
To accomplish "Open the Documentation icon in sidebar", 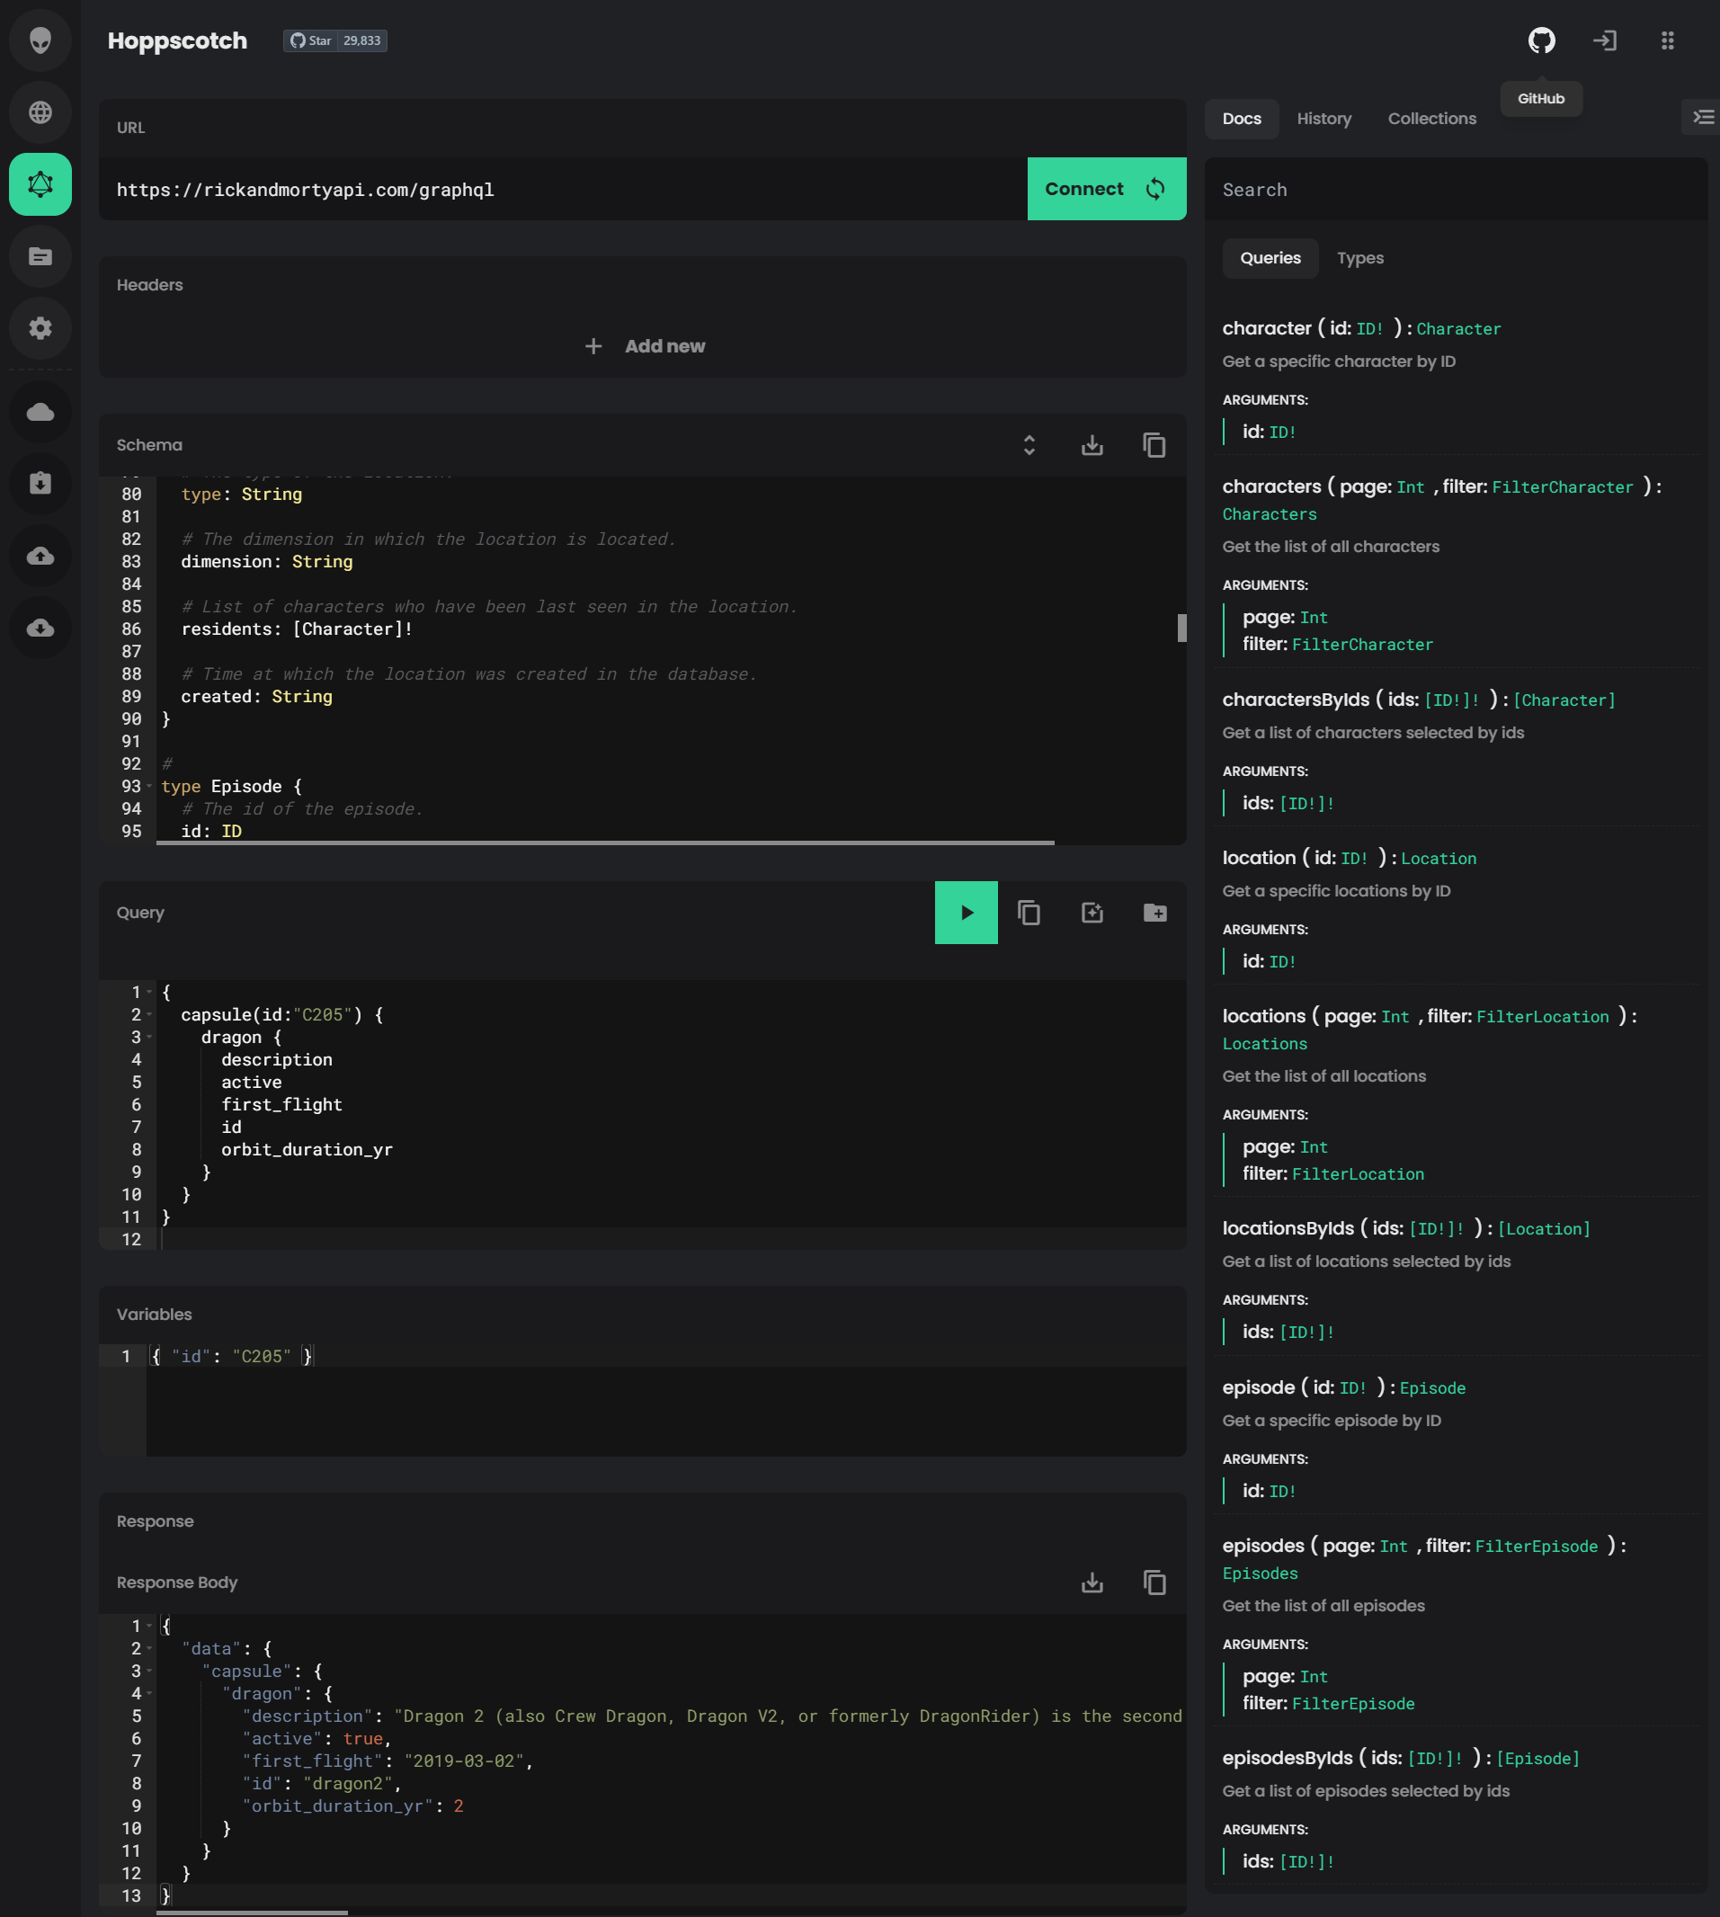I will point(40,256).
